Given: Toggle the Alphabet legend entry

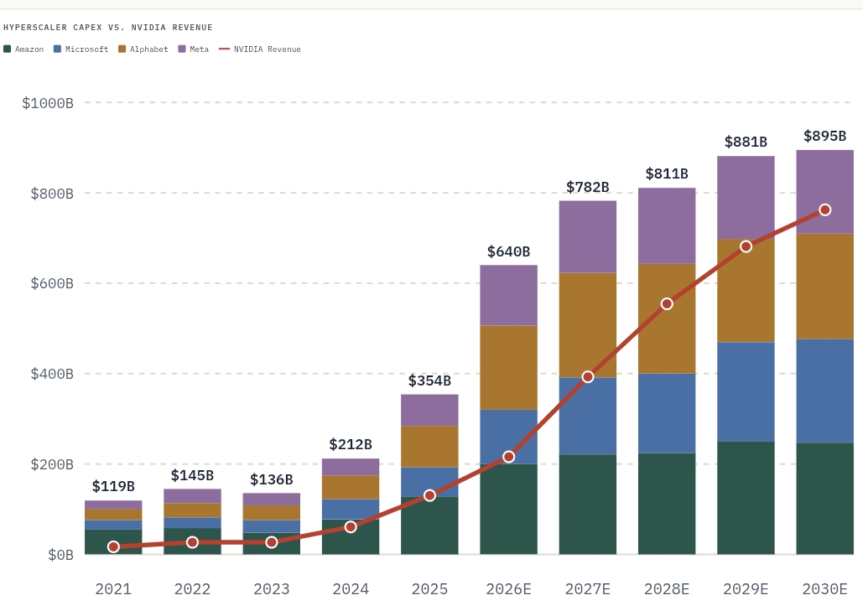Looking at the screenshot, I should coord(143,49).
